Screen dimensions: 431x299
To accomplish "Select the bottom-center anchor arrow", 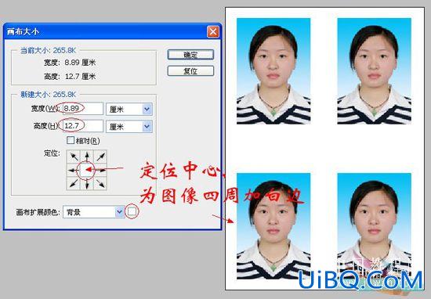I will click(86, 183).
